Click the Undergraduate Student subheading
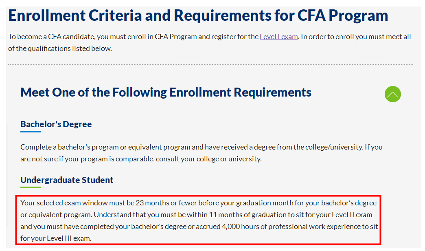425x251 pixels. click(x=67, y=180)
